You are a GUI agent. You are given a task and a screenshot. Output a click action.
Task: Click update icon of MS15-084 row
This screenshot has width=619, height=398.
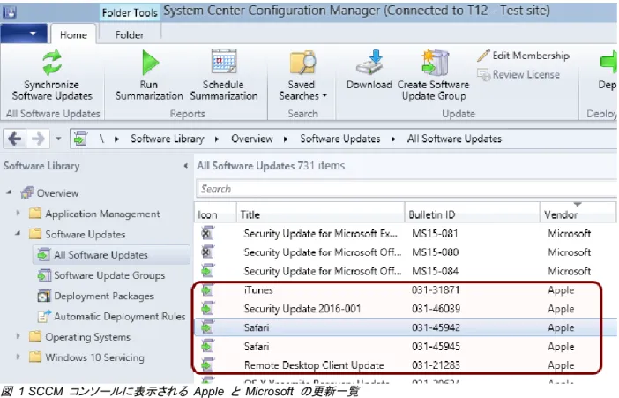click(207, 271)
